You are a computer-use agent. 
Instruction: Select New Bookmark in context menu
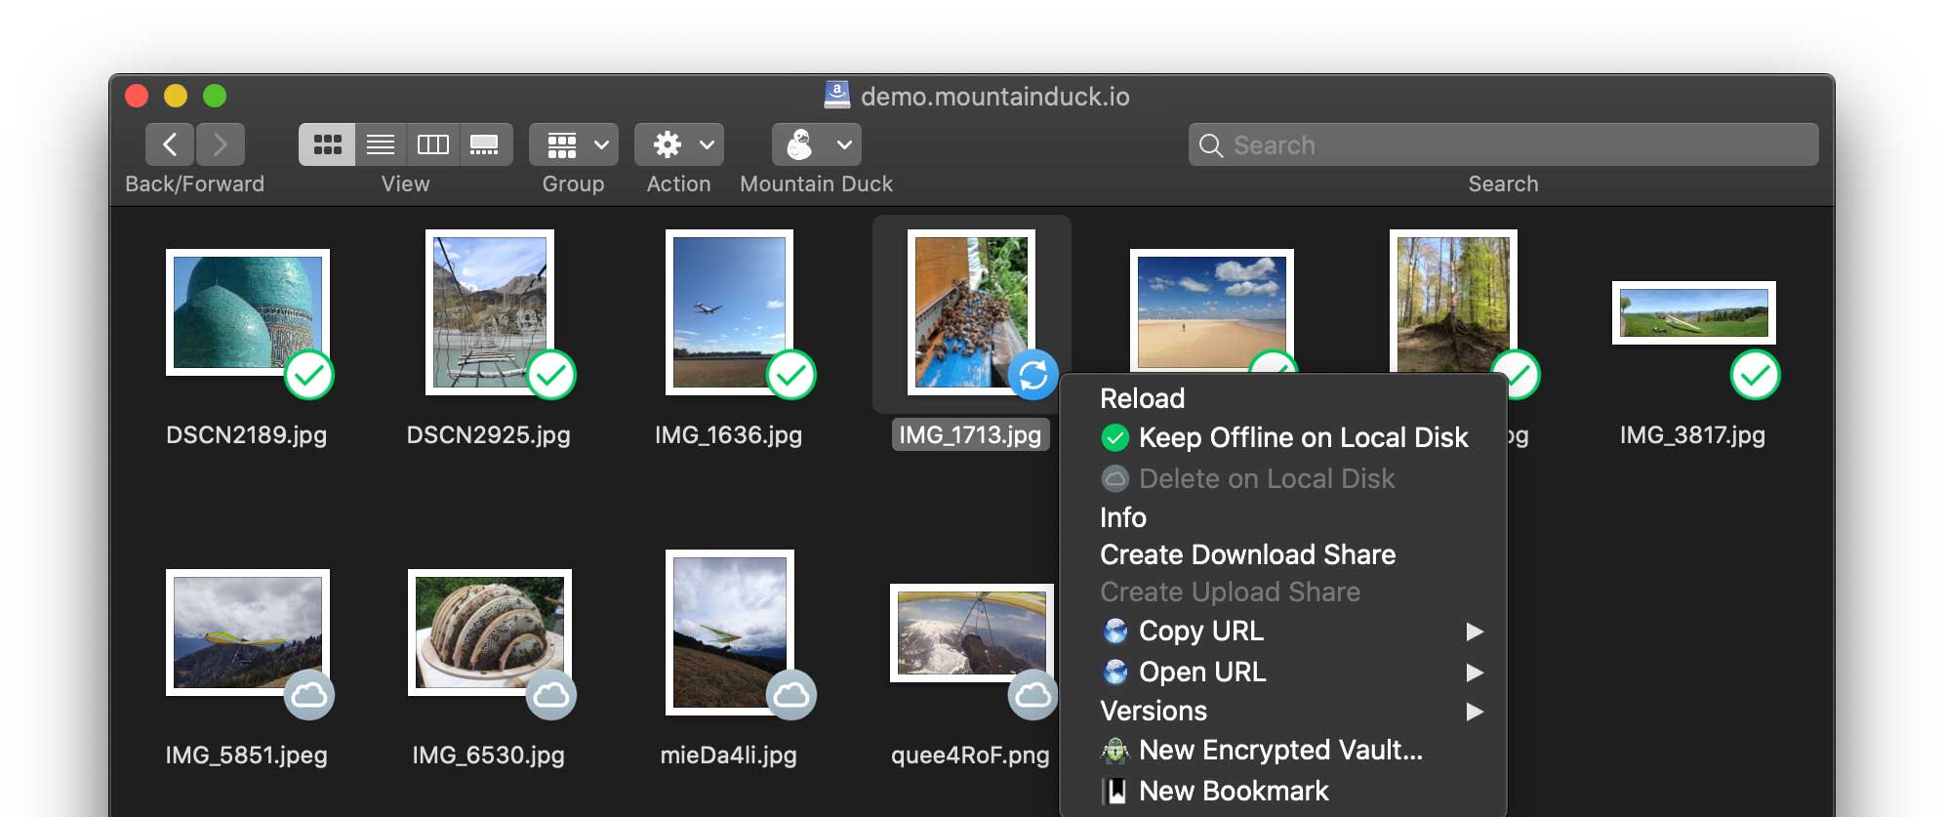[1233, 791]
